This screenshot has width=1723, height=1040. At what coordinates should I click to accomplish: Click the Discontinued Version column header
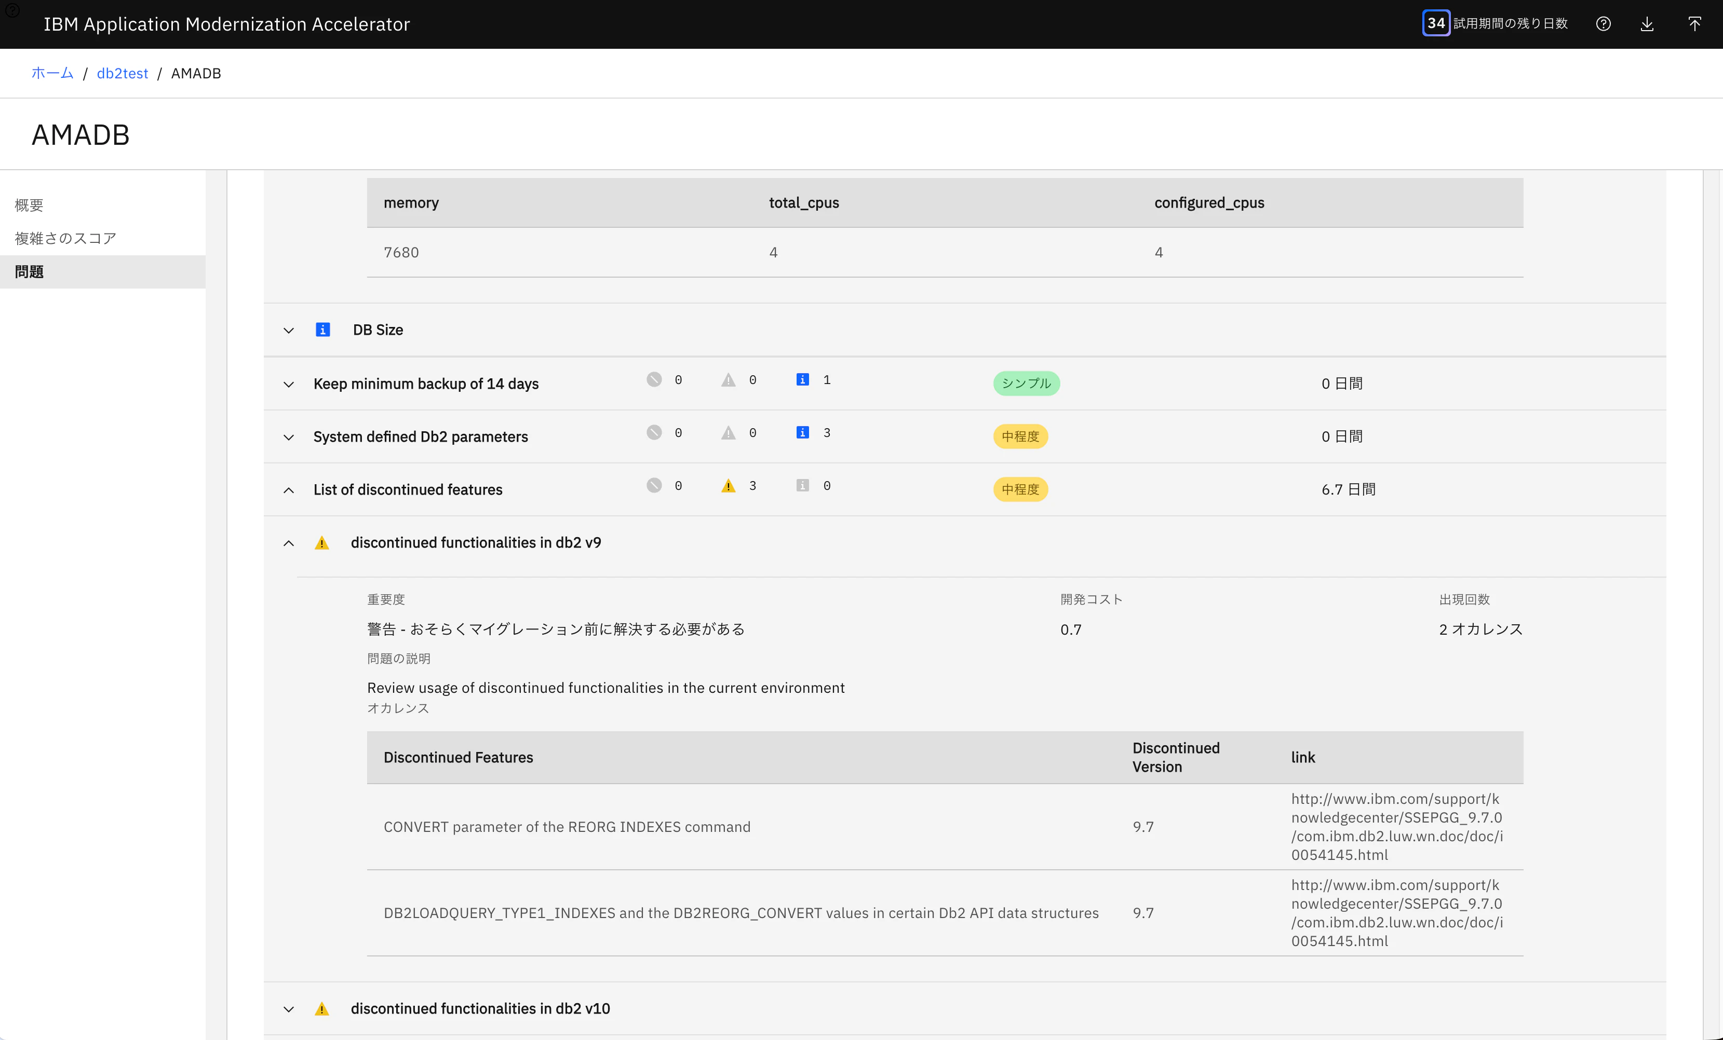click(x=1176, y=757)
